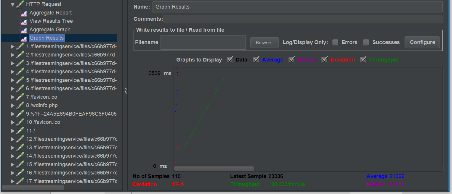Click the No of Samples value 110
The height and width of the screenshot is (194, 452).
(176, 176)
